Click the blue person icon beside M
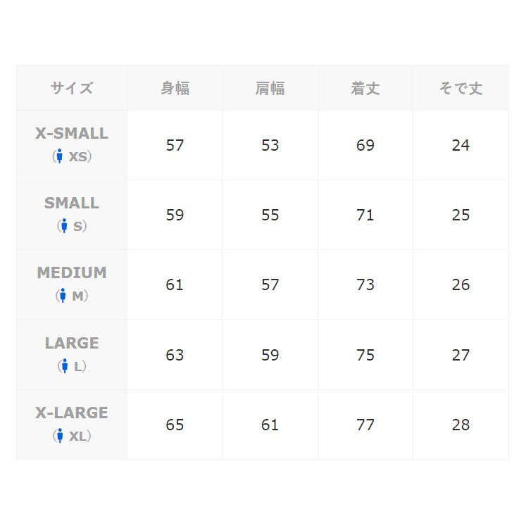This screenshot has height=526, width=526. (63, 296)
